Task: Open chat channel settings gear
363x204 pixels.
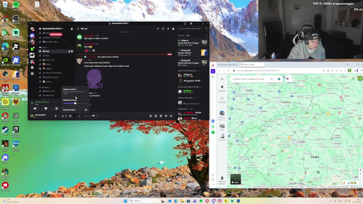Action: tap(72, 51)
